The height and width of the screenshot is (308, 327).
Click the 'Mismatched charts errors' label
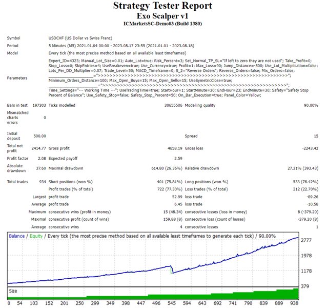[x=17, y=118]
